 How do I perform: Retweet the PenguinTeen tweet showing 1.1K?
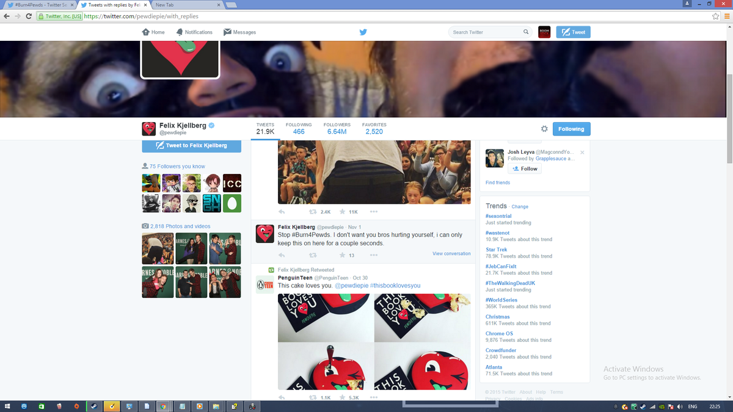pos(313,397)
